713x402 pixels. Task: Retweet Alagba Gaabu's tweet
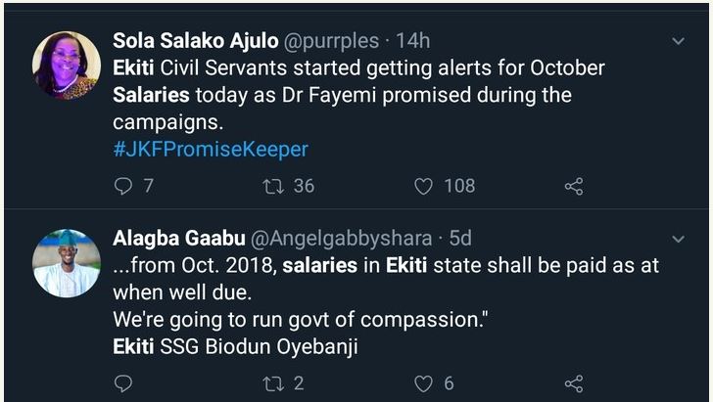(273, 384)
